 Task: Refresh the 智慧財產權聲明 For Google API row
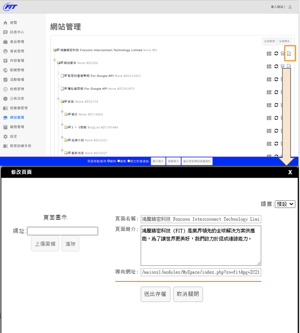click(276, 79)
